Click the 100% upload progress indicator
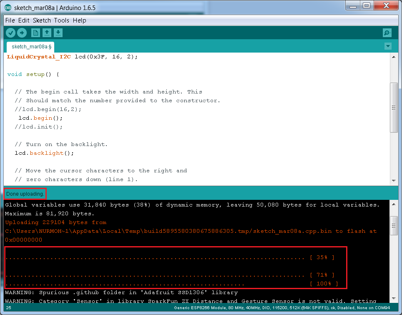402x315 pixels. pos(325,284)
